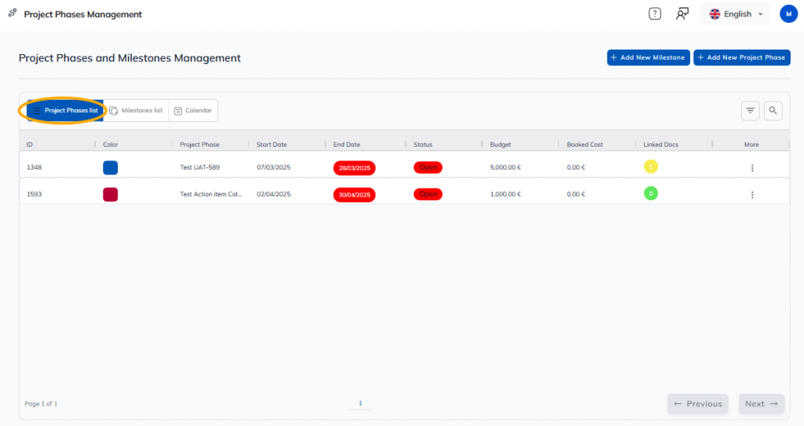This screenshot has height=426, width=804.
Task: Click the search magnifier icon
Action: pyautogui.click(x=773, y=111)
